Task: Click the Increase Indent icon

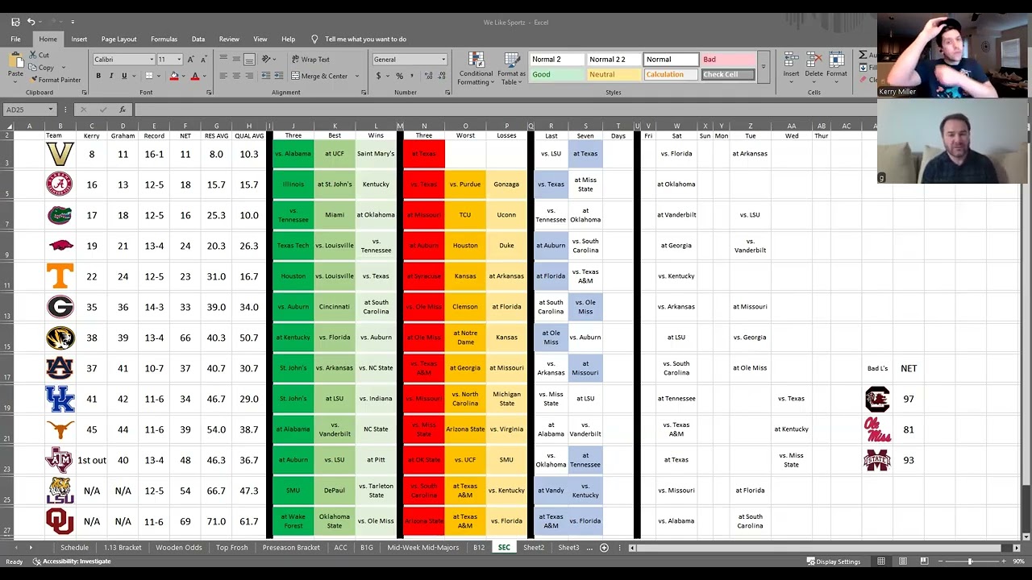Action: click(x=278, y=76)
